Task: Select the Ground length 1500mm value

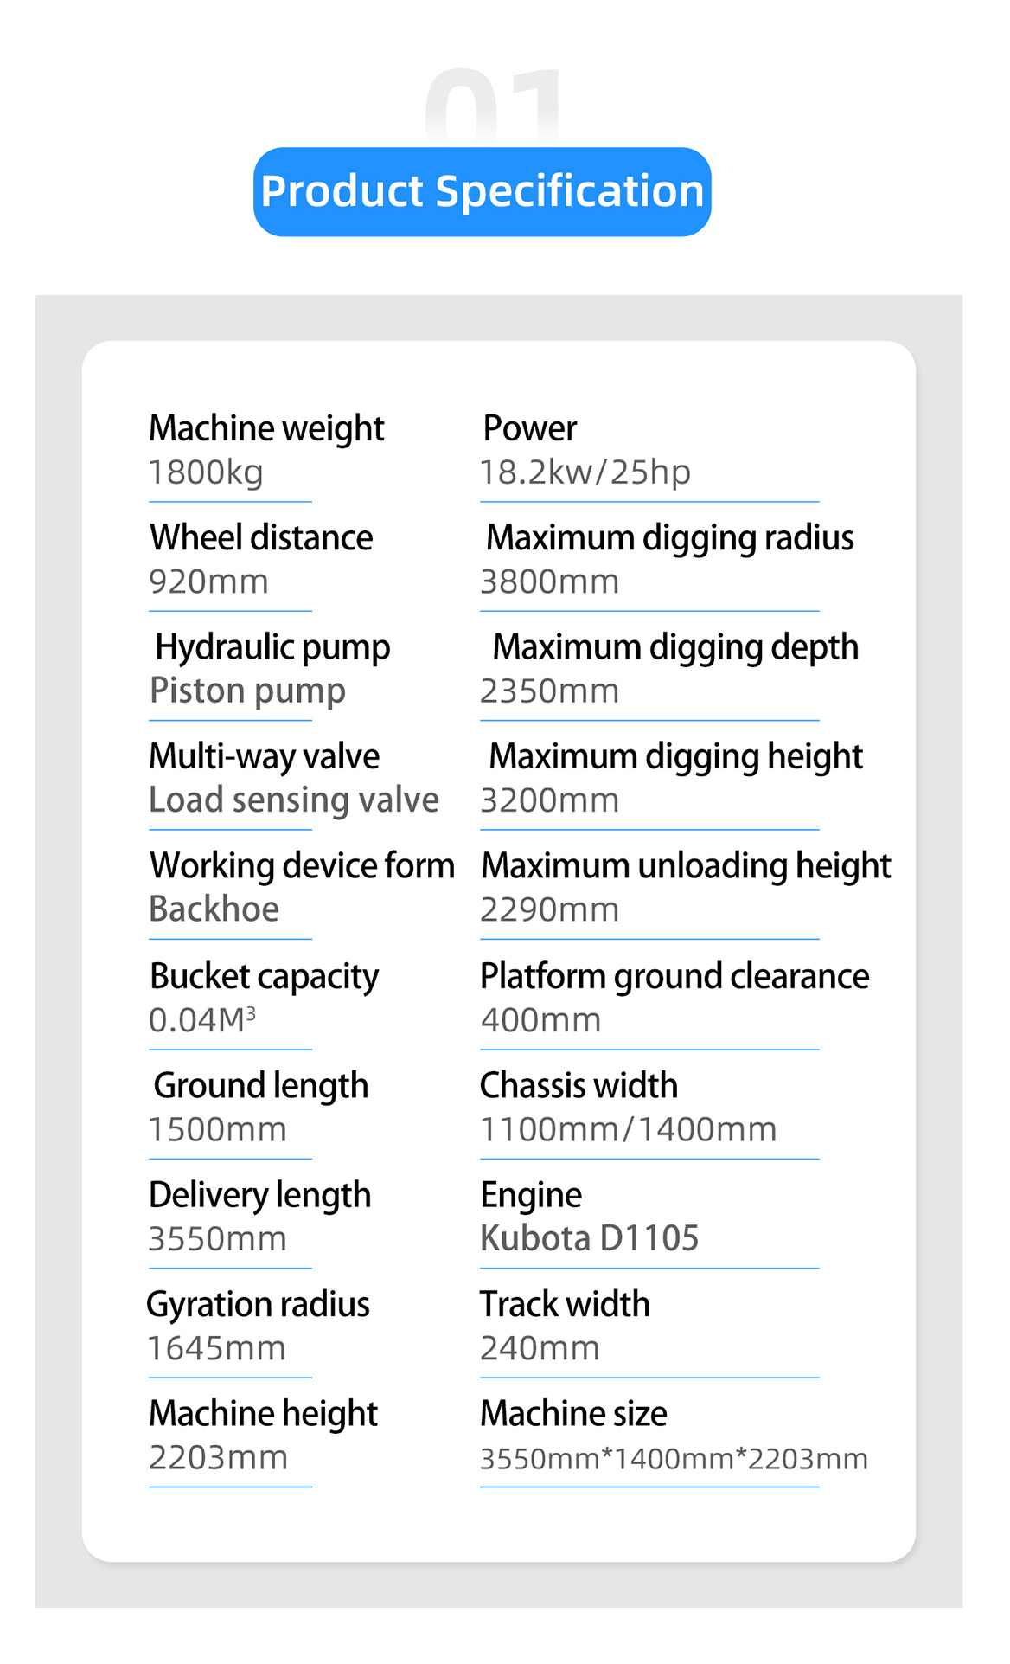Action: pyautogui.click(x=217, y=1129)
